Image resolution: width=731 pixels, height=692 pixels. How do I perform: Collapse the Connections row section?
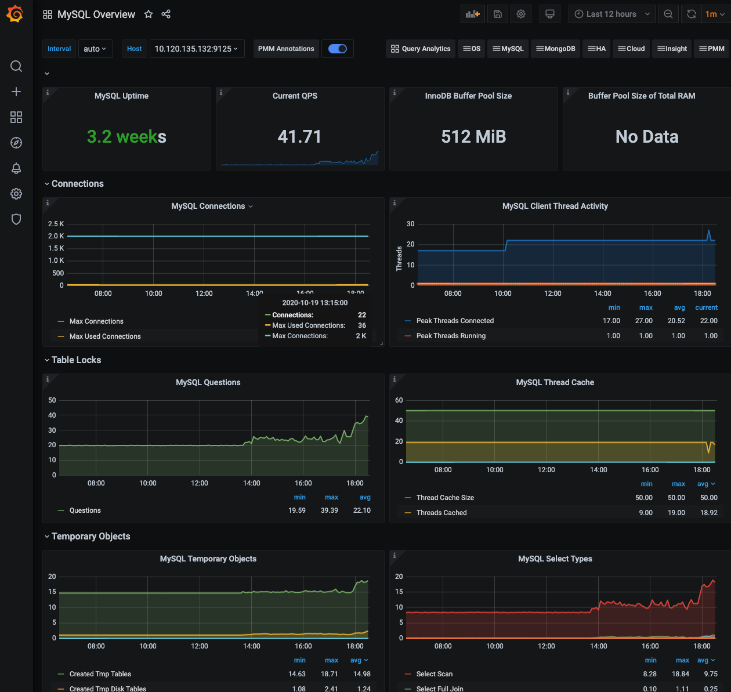(77, 184)
